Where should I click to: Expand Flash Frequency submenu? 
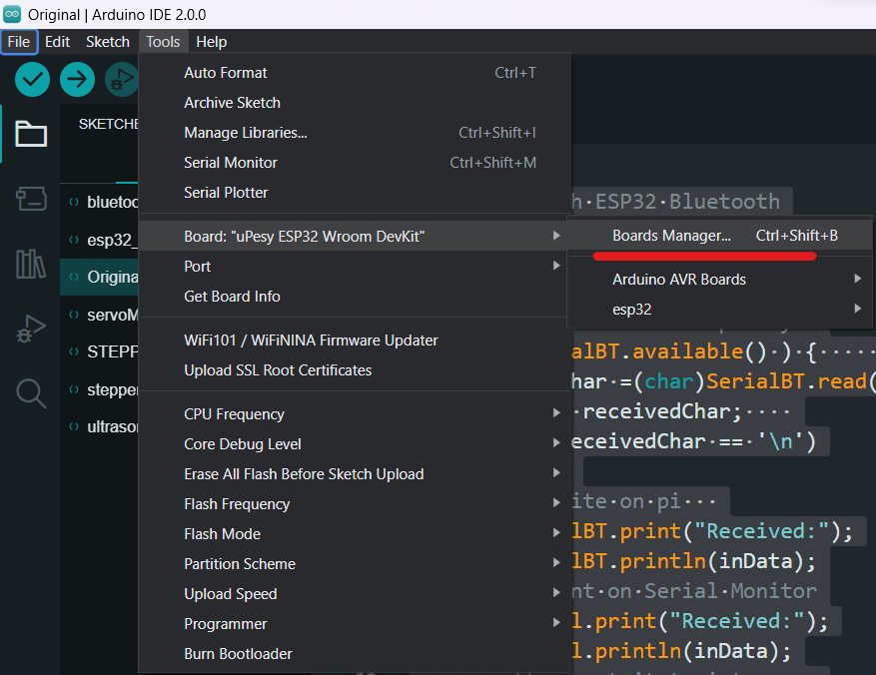tap(355, 504)
